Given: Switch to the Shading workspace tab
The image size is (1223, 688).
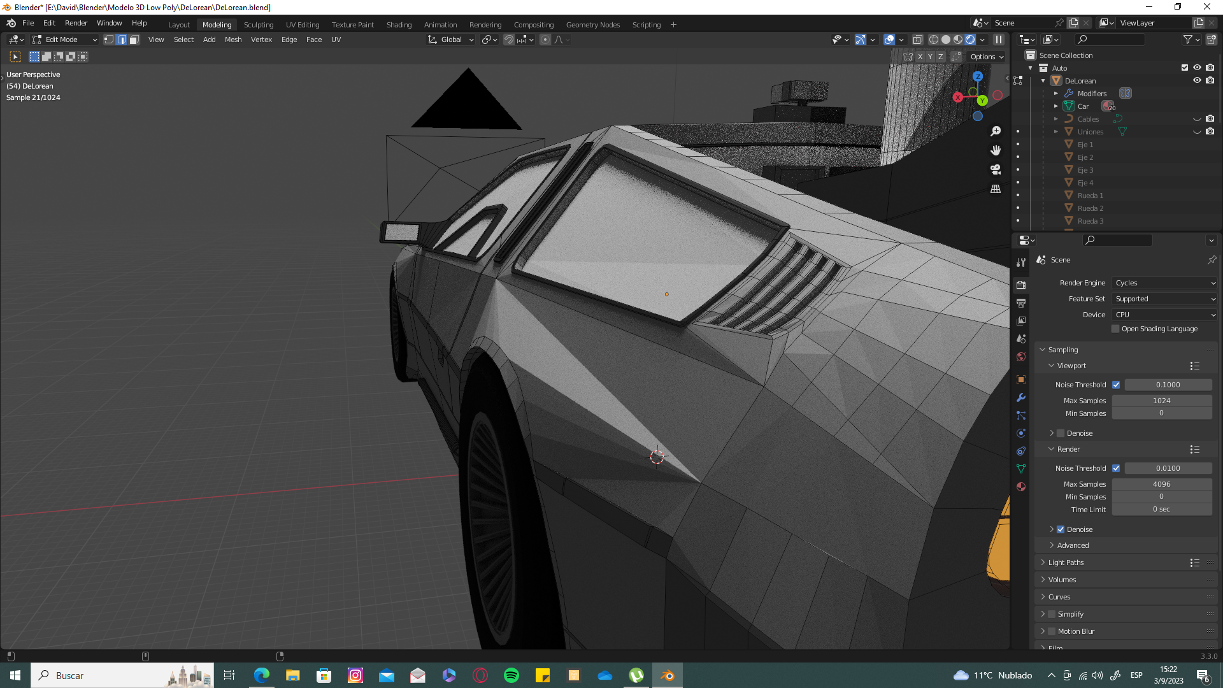Looking at the screenshot, I should [399, 25].
